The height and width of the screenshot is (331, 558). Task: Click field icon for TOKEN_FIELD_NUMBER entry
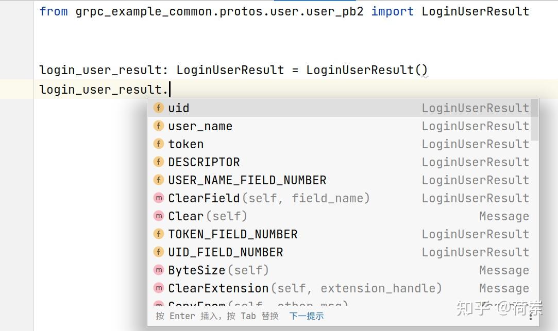tap(159, 234)
